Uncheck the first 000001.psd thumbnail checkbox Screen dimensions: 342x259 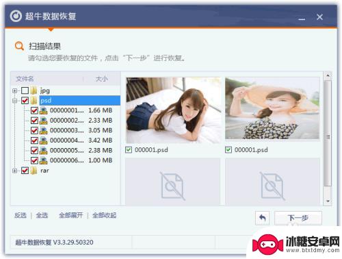click(129, 150)
